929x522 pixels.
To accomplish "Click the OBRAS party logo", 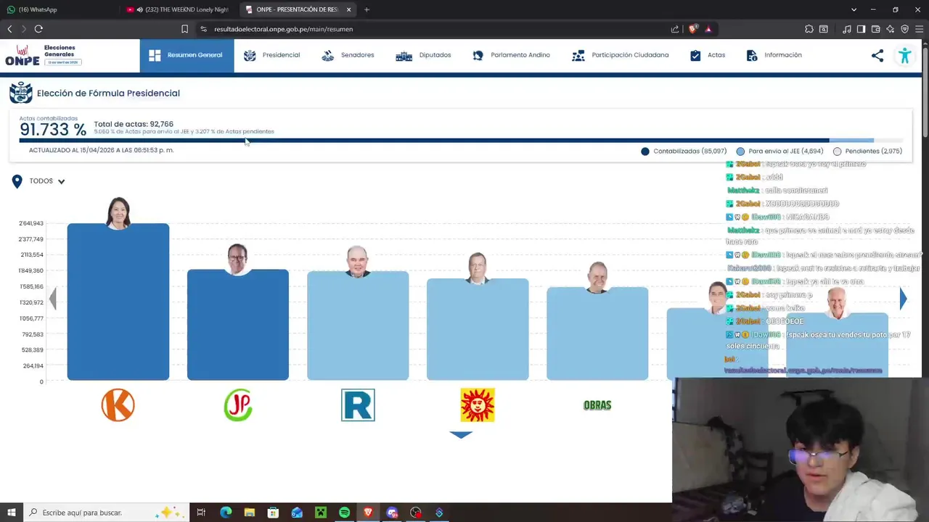I will coord(597,405).
